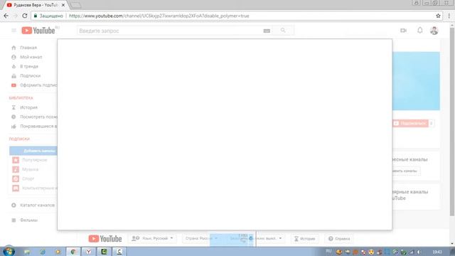Open a new browser tab
455x256 pixels.
coord(76,5)
